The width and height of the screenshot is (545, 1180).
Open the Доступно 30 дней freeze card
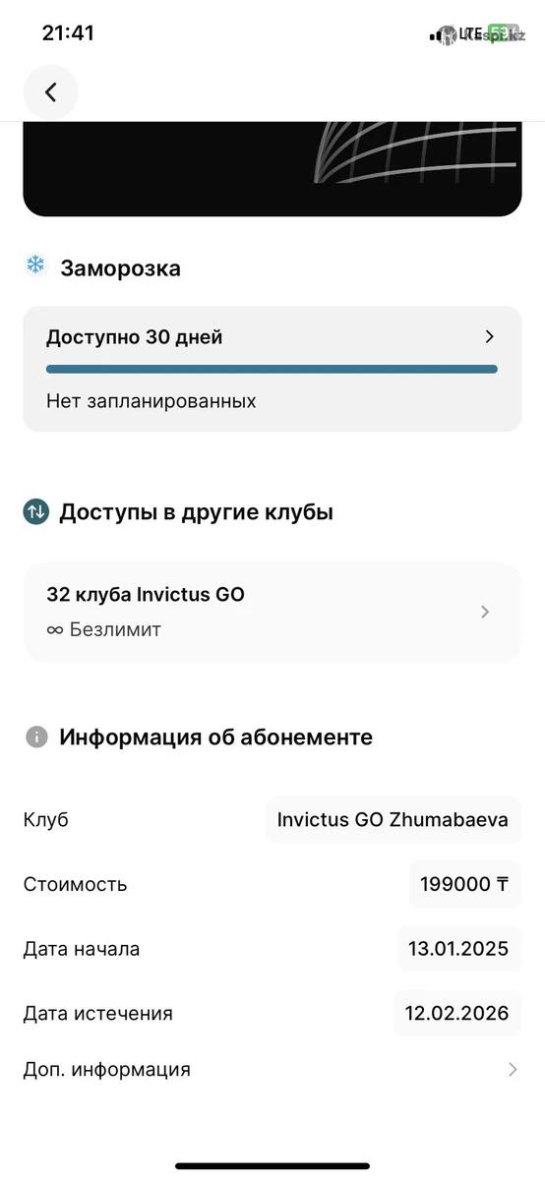pos(272,369)
